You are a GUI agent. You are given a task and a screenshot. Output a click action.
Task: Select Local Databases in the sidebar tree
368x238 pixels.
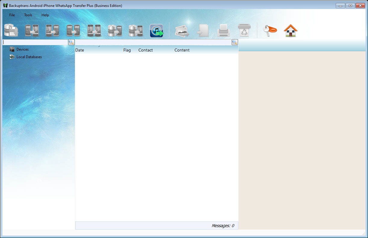coord(29,57)
